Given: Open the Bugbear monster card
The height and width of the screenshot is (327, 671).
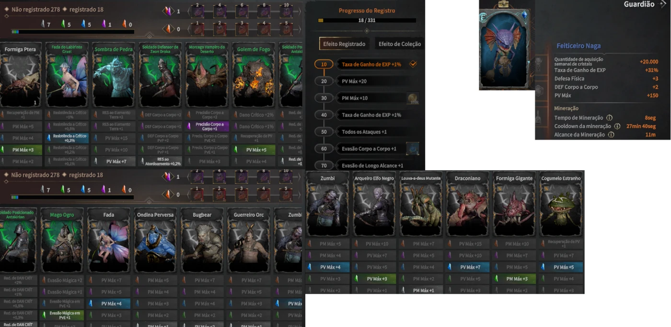Looking at the screenshot, I should [202, 241].
